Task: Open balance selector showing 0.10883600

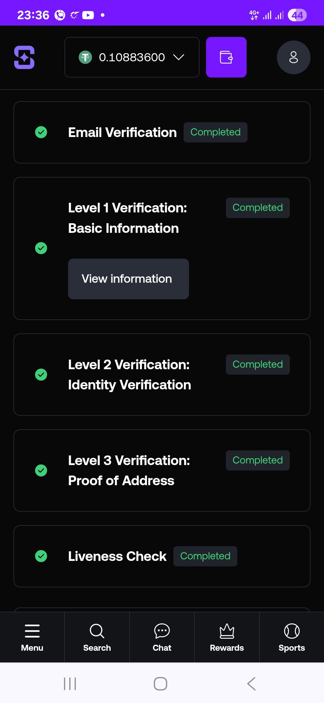Action: coord(132,57)
